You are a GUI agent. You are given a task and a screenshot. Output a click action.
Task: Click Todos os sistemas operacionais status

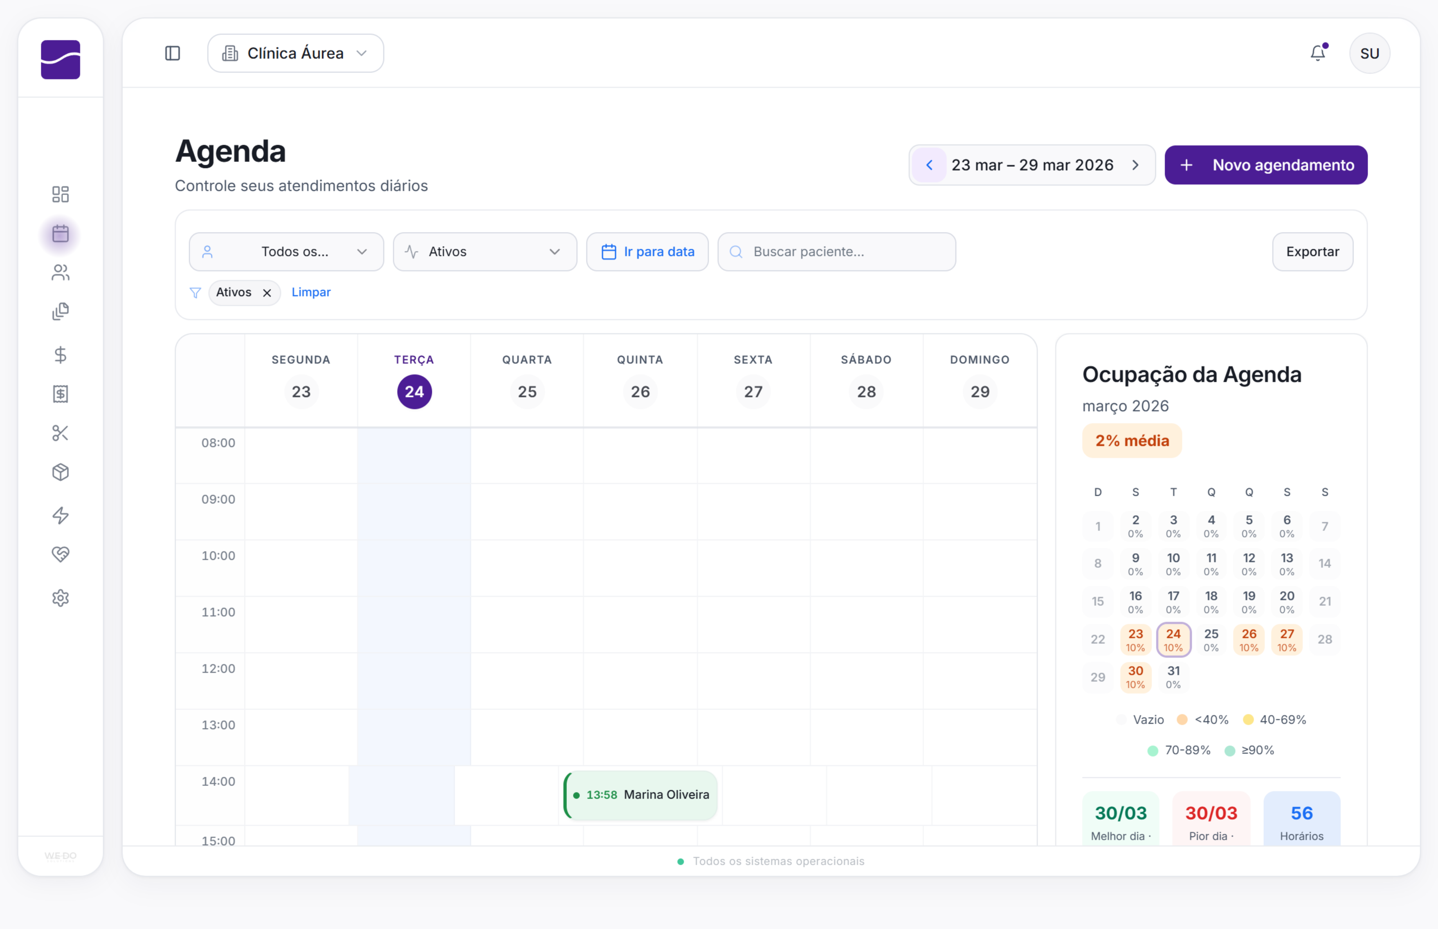pos(771,861)
